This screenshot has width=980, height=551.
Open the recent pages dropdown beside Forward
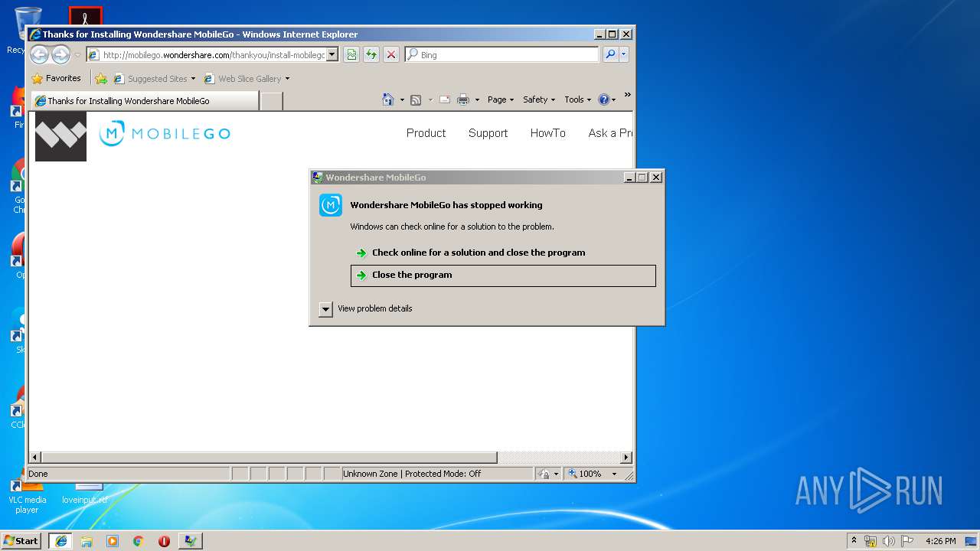click(77, 55)
